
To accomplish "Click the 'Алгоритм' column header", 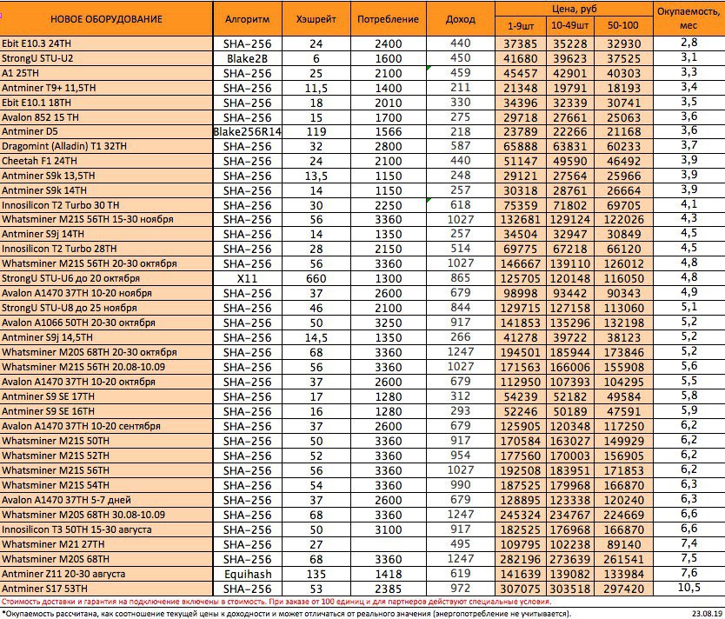I will click(x=248, y=19).
